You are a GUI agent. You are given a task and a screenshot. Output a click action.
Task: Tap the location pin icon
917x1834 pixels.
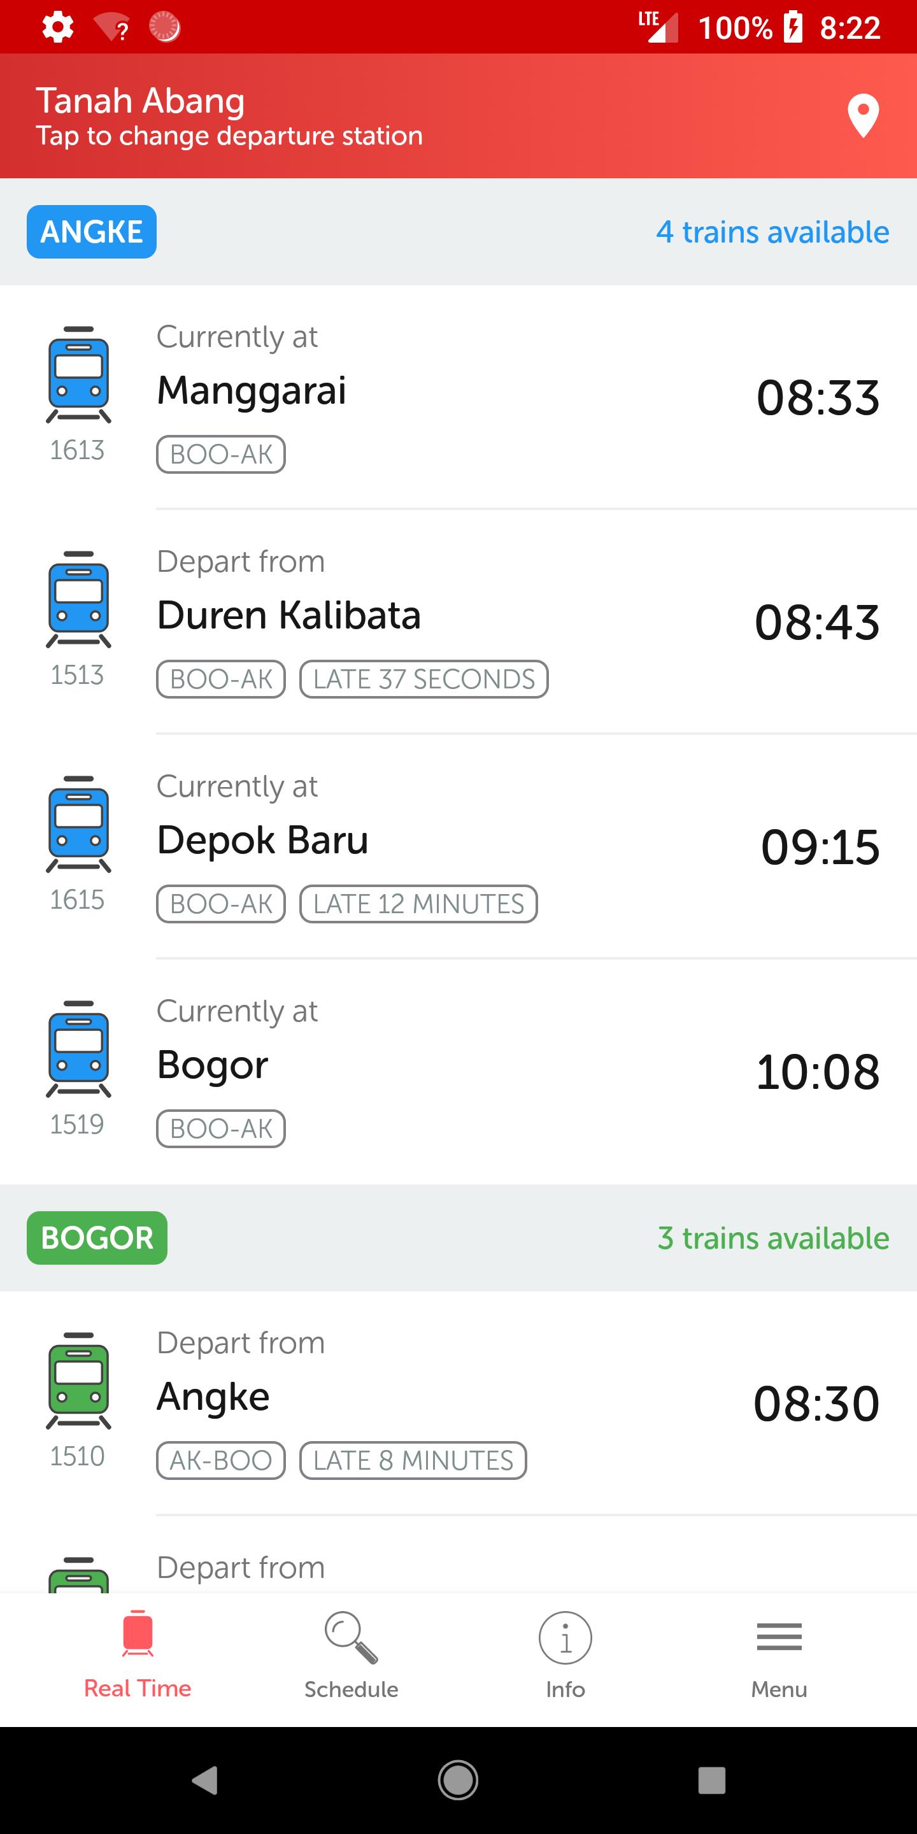pyautogui.click(x=863, y=115)
